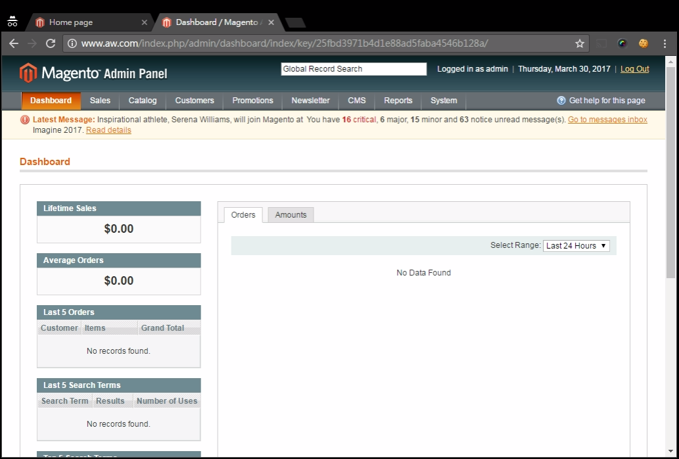
Task: Open the Sales menu
Action: pyautogui.click(x=100, y=100)
